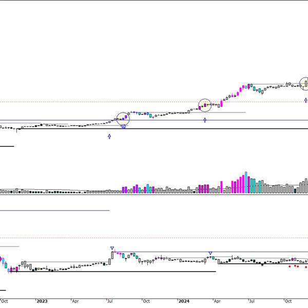
Task: Select the circle highlighting August 2023 candles
Action: coord(123,119)
